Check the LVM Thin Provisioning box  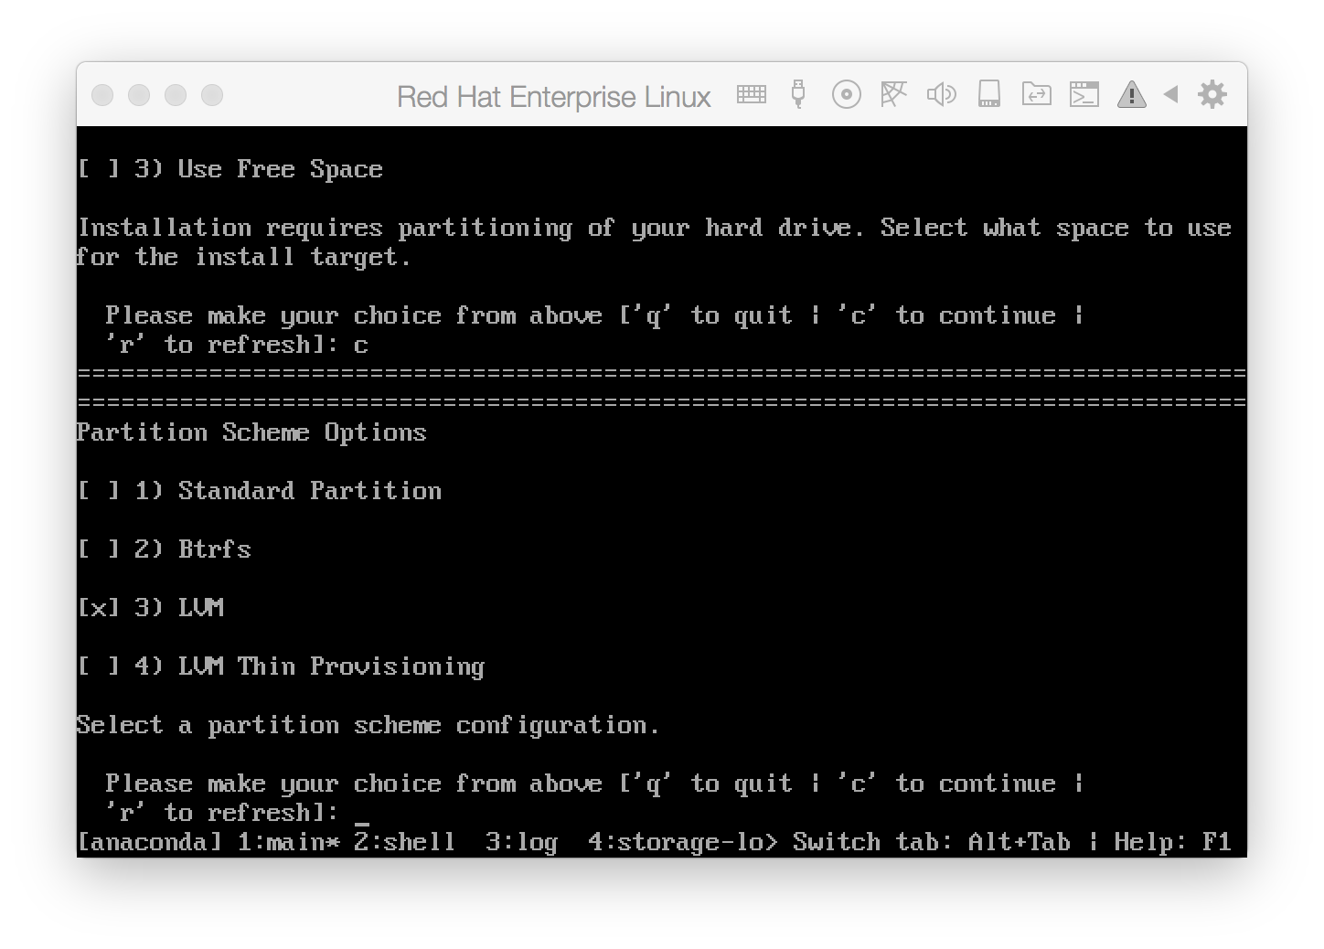(98, 666)
